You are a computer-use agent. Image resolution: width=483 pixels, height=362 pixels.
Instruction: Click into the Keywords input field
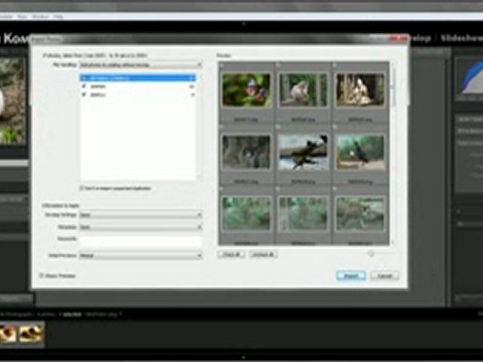140,241
